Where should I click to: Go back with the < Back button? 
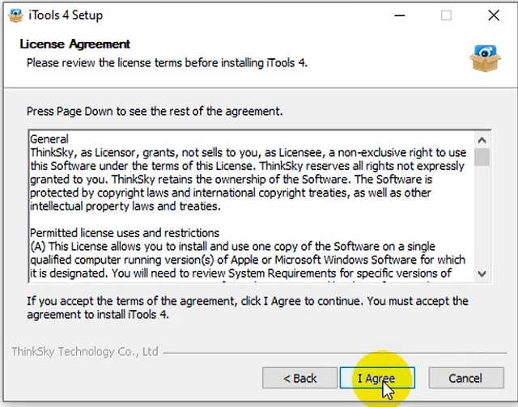(x=299, y=378)
